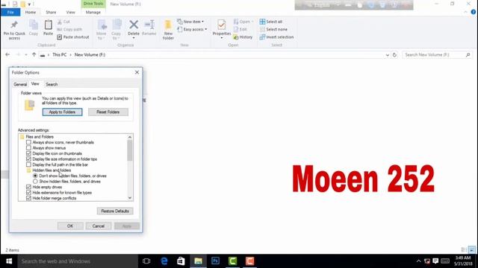Open the File menu tab

[x=10, y=12]
